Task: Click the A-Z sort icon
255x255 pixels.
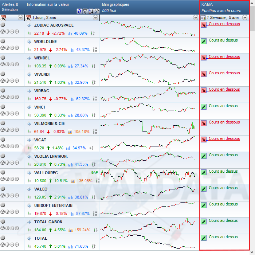Action: point(91,11)
